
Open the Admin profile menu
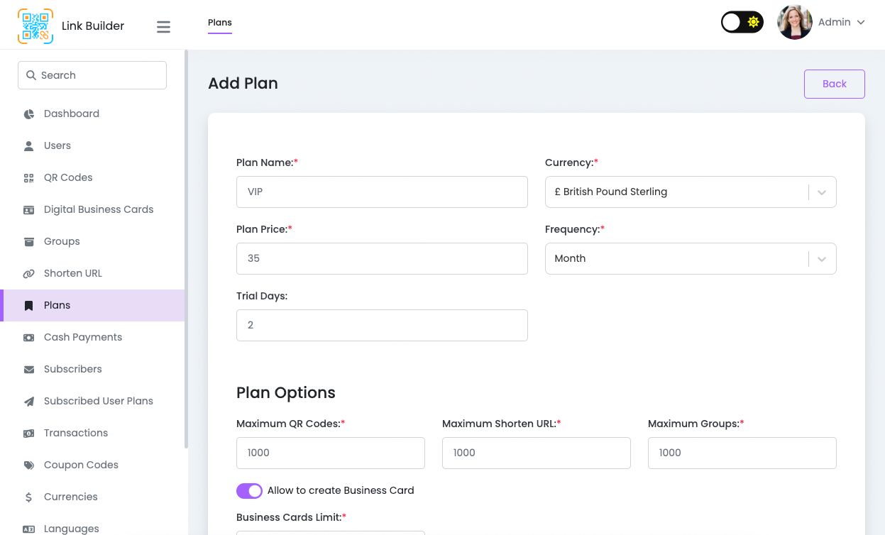coord(821,23)
